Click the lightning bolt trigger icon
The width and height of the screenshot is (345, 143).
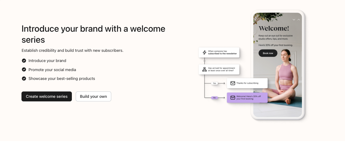[x=204, y=52]
